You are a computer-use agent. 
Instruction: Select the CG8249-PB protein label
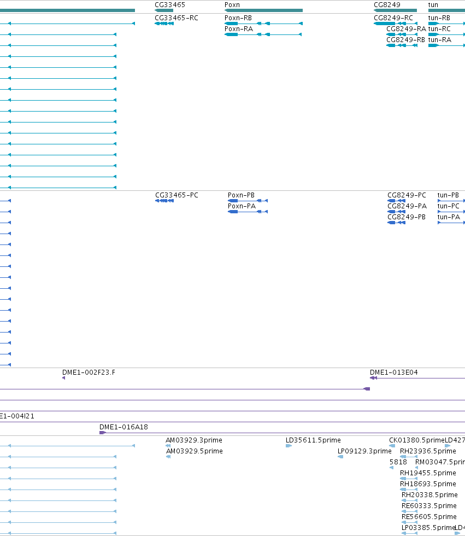407,217
